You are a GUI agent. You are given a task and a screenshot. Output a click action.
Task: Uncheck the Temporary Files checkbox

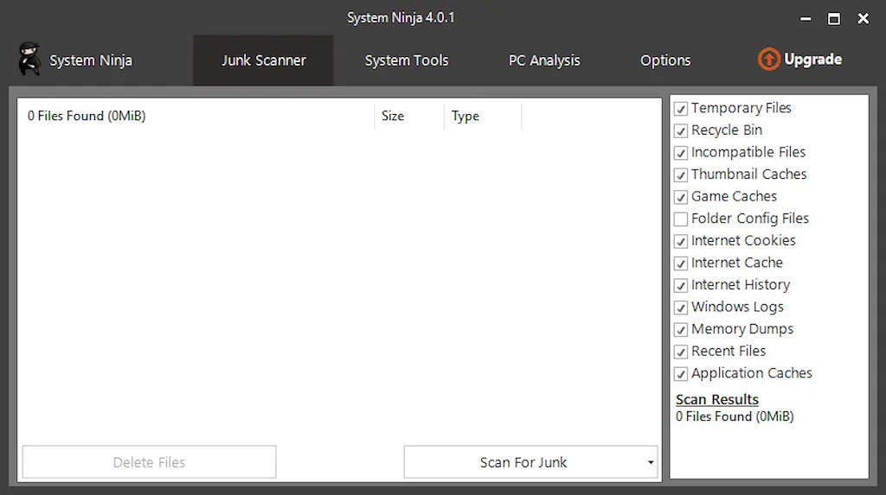coord(681,108)
